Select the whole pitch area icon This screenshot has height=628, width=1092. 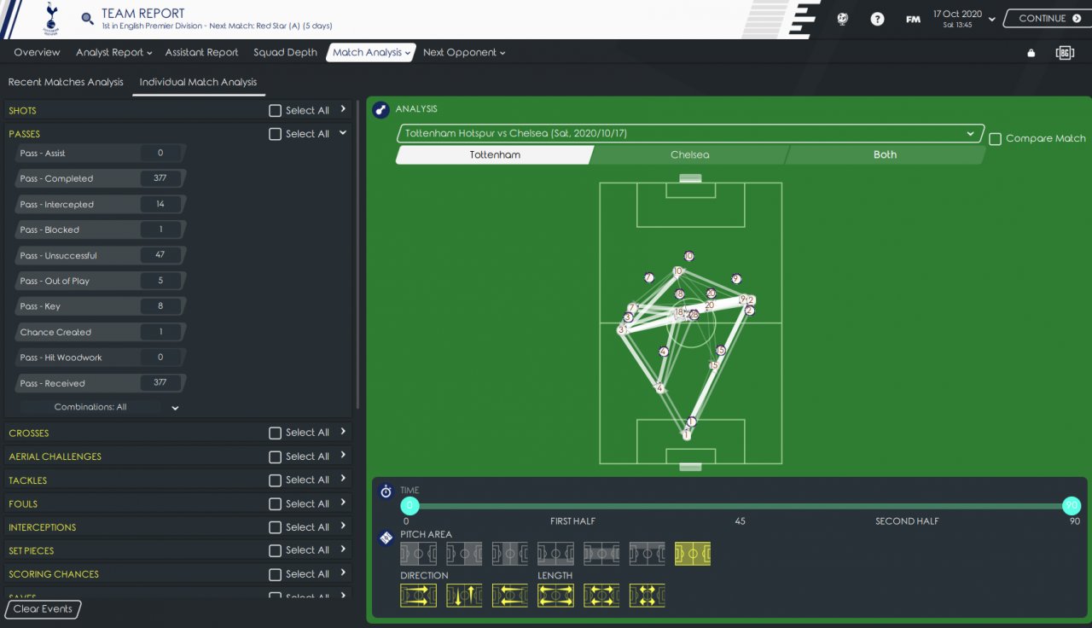click(x=693, y=554)
